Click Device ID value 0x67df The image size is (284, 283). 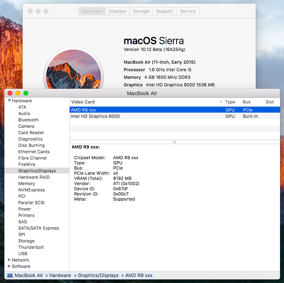[x=120, y=189]
